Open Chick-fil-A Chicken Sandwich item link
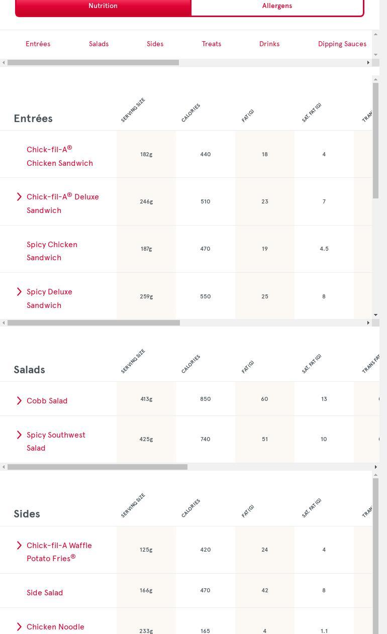 click(59, 156)
